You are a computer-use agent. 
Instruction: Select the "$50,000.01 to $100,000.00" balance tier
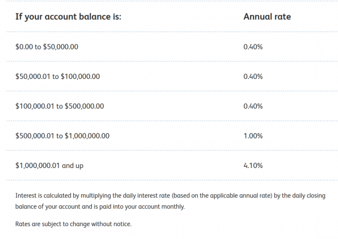57,76
